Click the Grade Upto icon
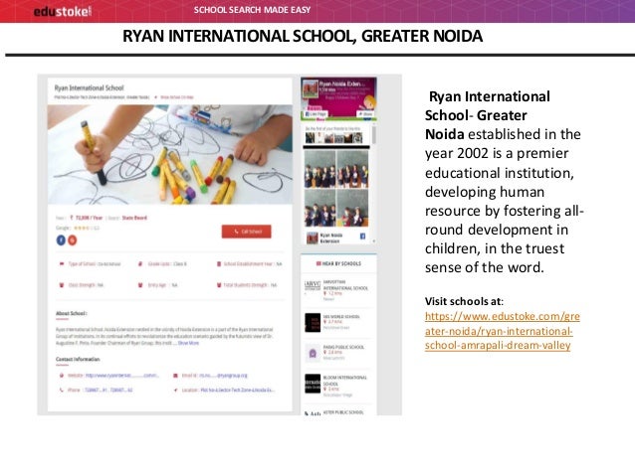 pos(140,264)
